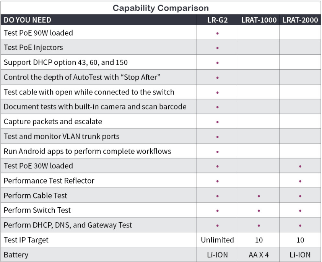Click the Support DHCP option 43, 60, and 150 row label
Screen dimensions: 322x262
pyautogui.click(x=66, y=62)
